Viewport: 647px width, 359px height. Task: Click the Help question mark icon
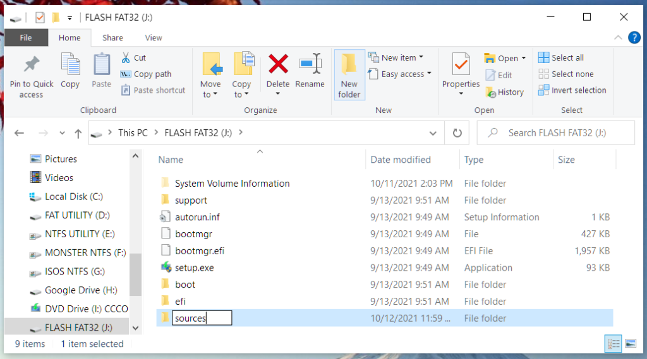[x=634, y=37]
